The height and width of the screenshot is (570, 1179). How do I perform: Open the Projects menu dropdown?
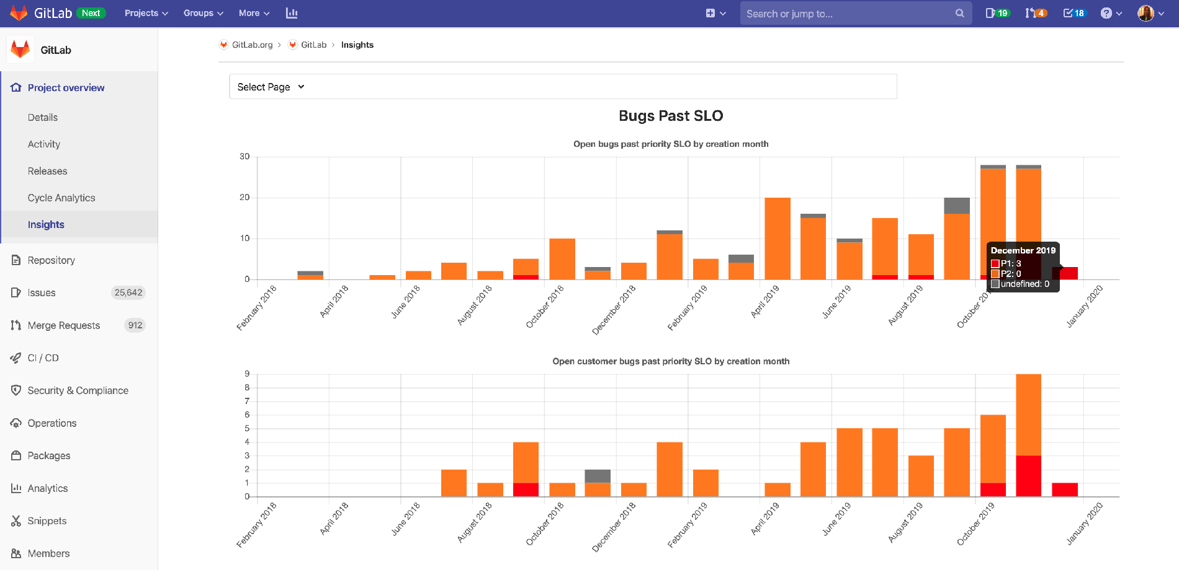(145, 12)
